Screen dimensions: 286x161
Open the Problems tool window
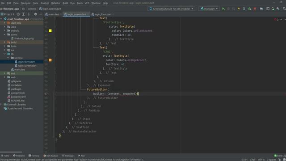19,156
